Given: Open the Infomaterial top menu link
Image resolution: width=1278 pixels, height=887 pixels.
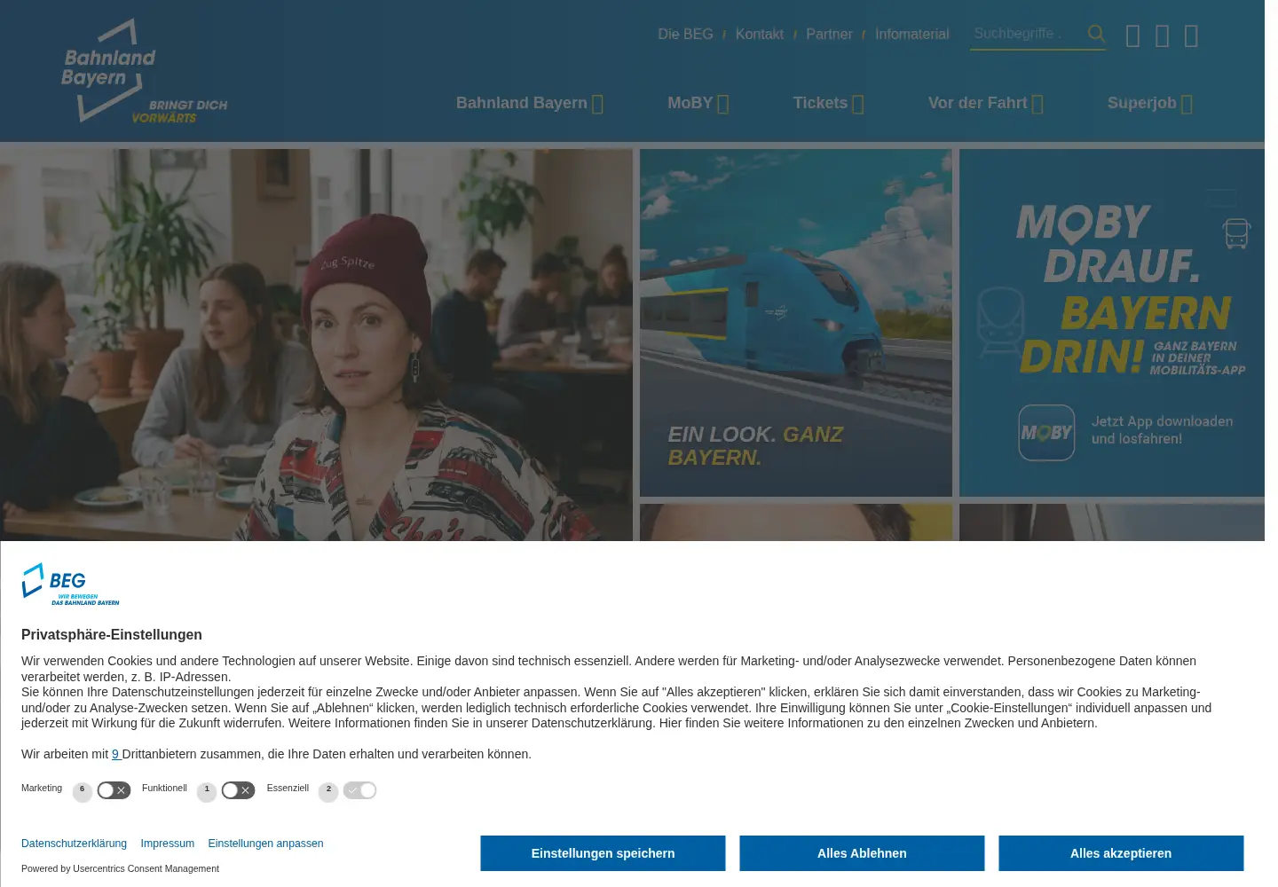Looking at the screenshot, I should (x=911, y=34).
